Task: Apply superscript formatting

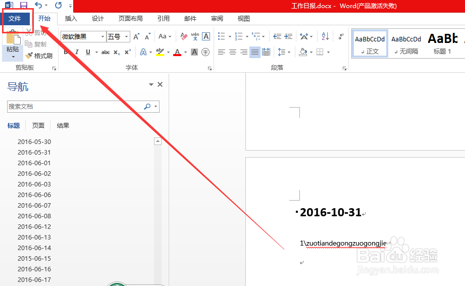Action: (128, 52)
